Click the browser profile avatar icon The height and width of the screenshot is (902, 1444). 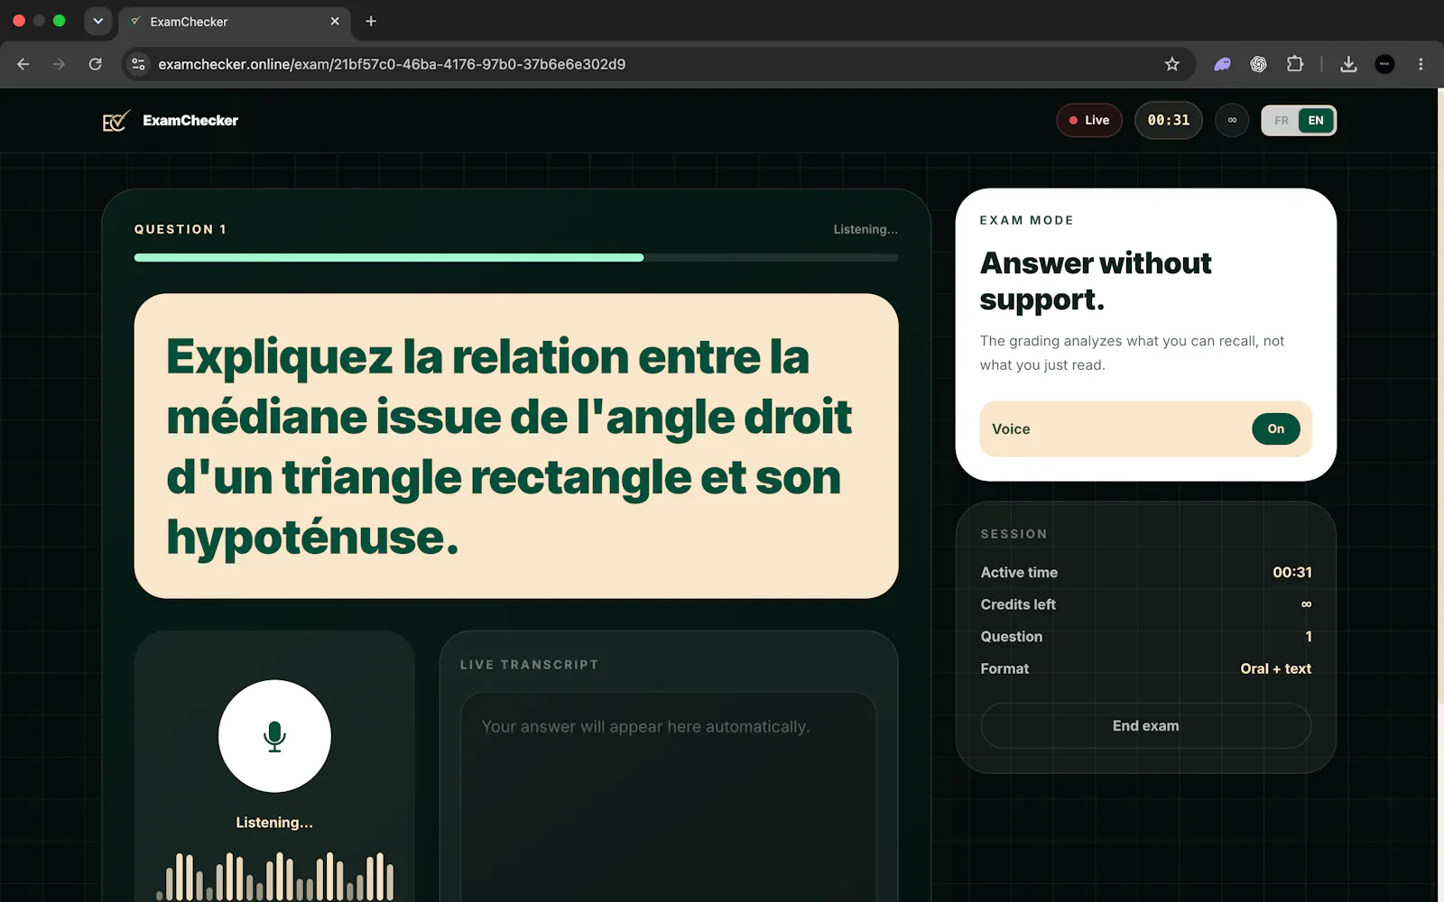(1384, 64)
